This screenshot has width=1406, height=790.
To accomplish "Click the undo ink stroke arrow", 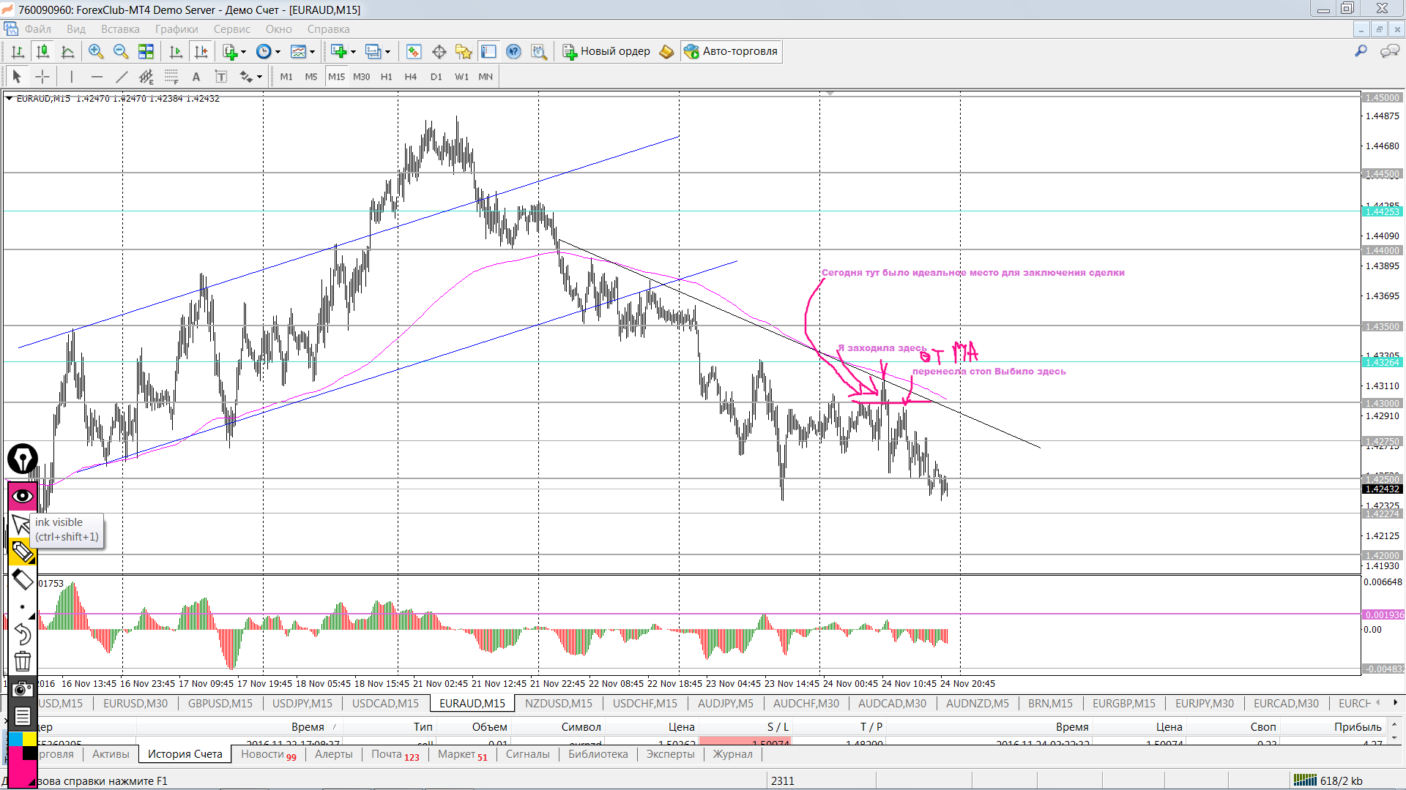I will pyautogui.click(x=23, y=633).
